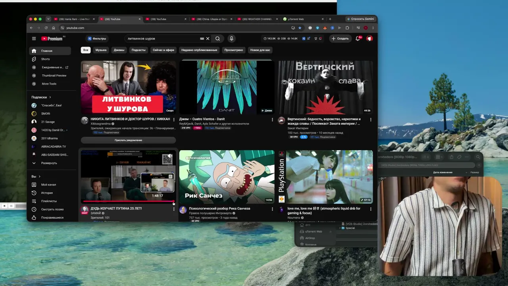The height and width of the screenshot is (286, 508).
Task: Toggle mute on the Дудь live preview
Action: tap(171, 156)
